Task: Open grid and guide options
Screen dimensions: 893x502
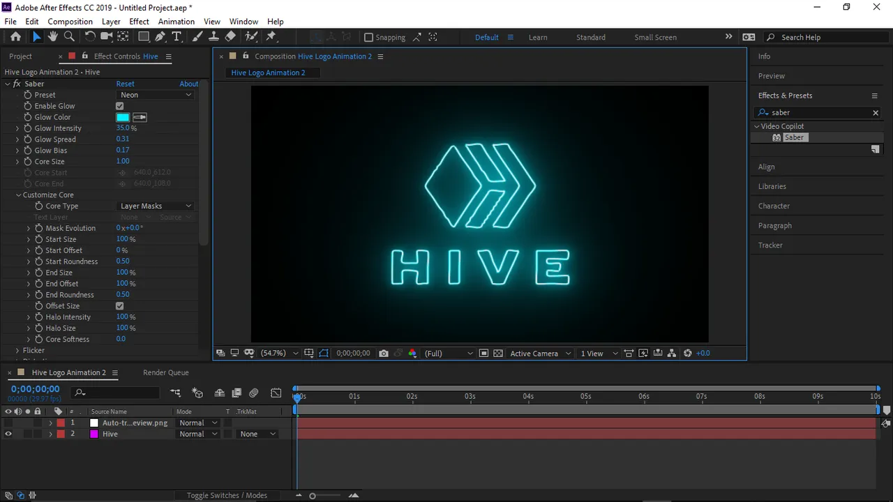Action: click(308, 353)
